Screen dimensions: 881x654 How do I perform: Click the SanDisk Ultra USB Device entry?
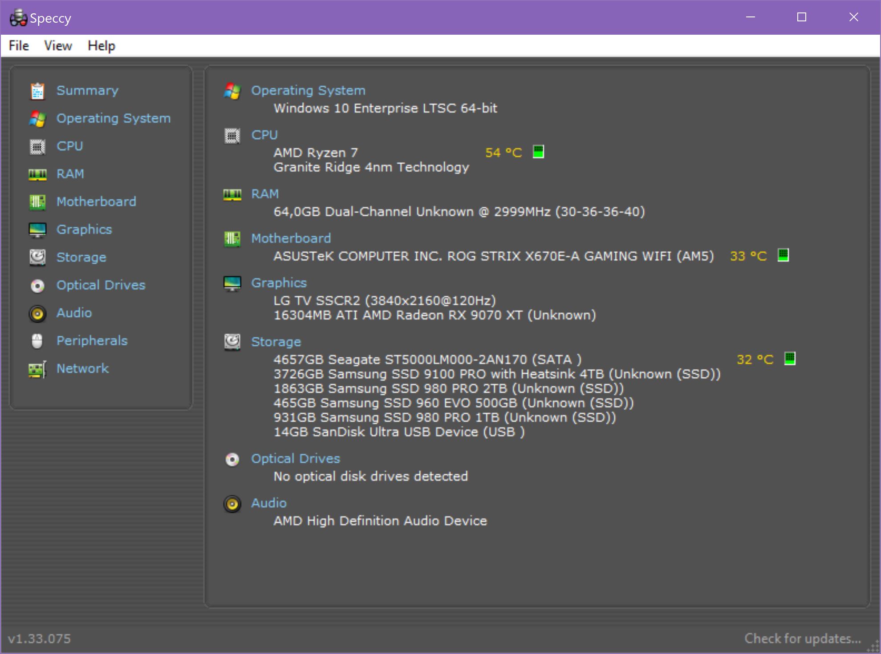tap(399, 432)
